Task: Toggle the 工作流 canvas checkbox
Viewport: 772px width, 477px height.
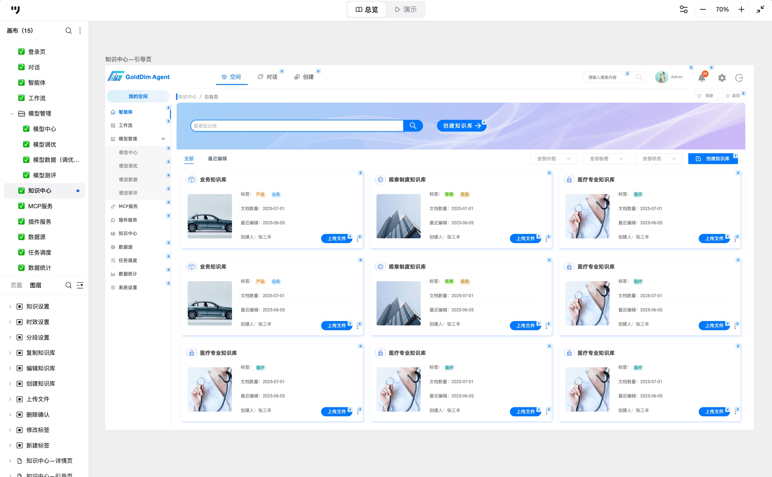Action: 21,98
